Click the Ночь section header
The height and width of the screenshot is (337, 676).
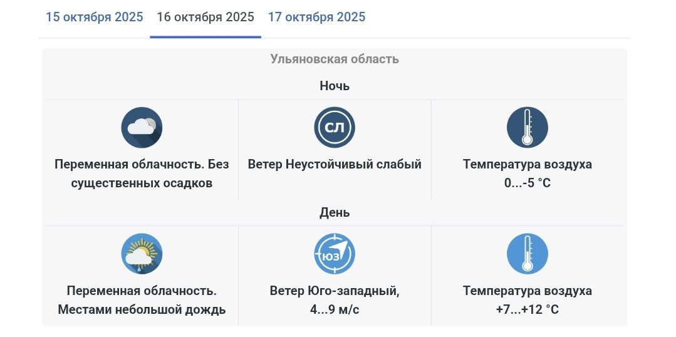(x=335, y=86)
